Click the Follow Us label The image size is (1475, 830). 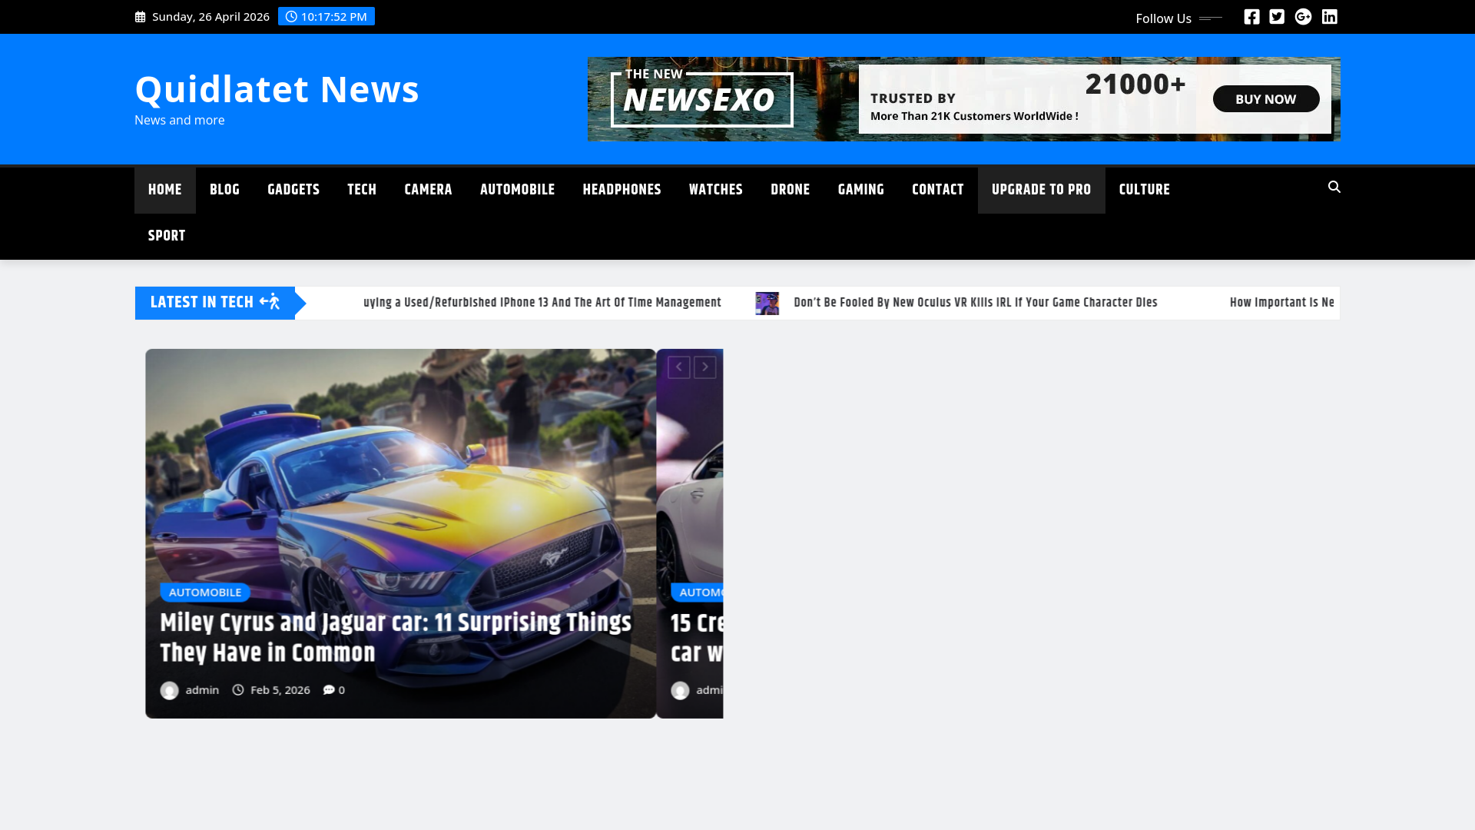(1164, 18)
